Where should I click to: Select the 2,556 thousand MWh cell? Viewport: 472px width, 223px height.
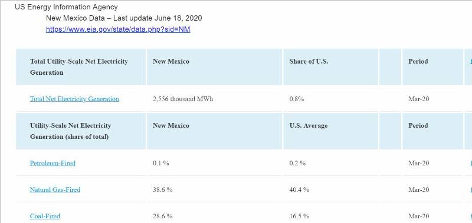click(183, 99)
